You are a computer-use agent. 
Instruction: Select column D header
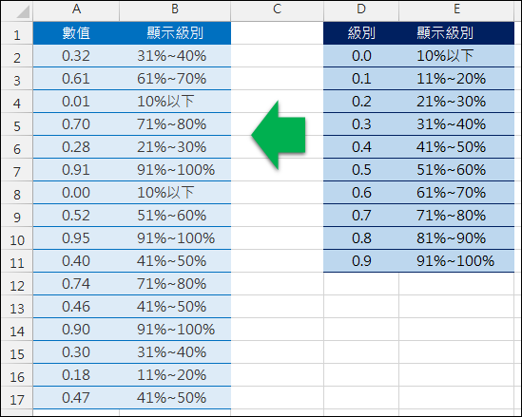click(x=361, y=10)
